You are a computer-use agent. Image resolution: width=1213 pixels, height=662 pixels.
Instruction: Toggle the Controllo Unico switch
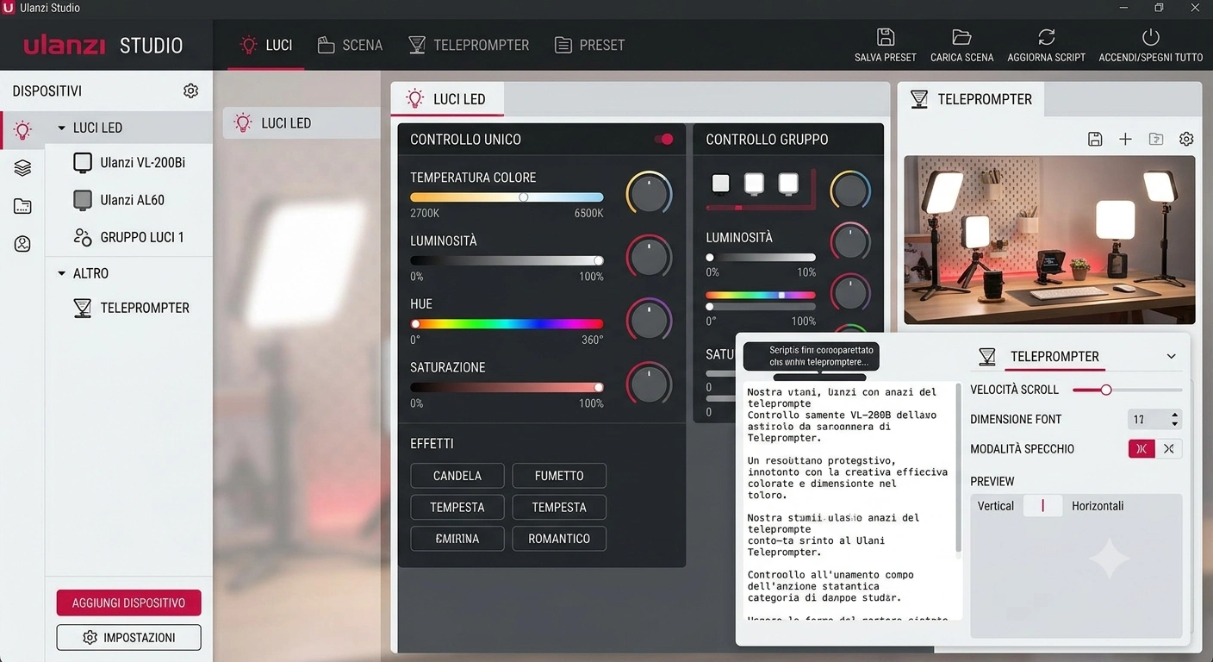point(663,139)
